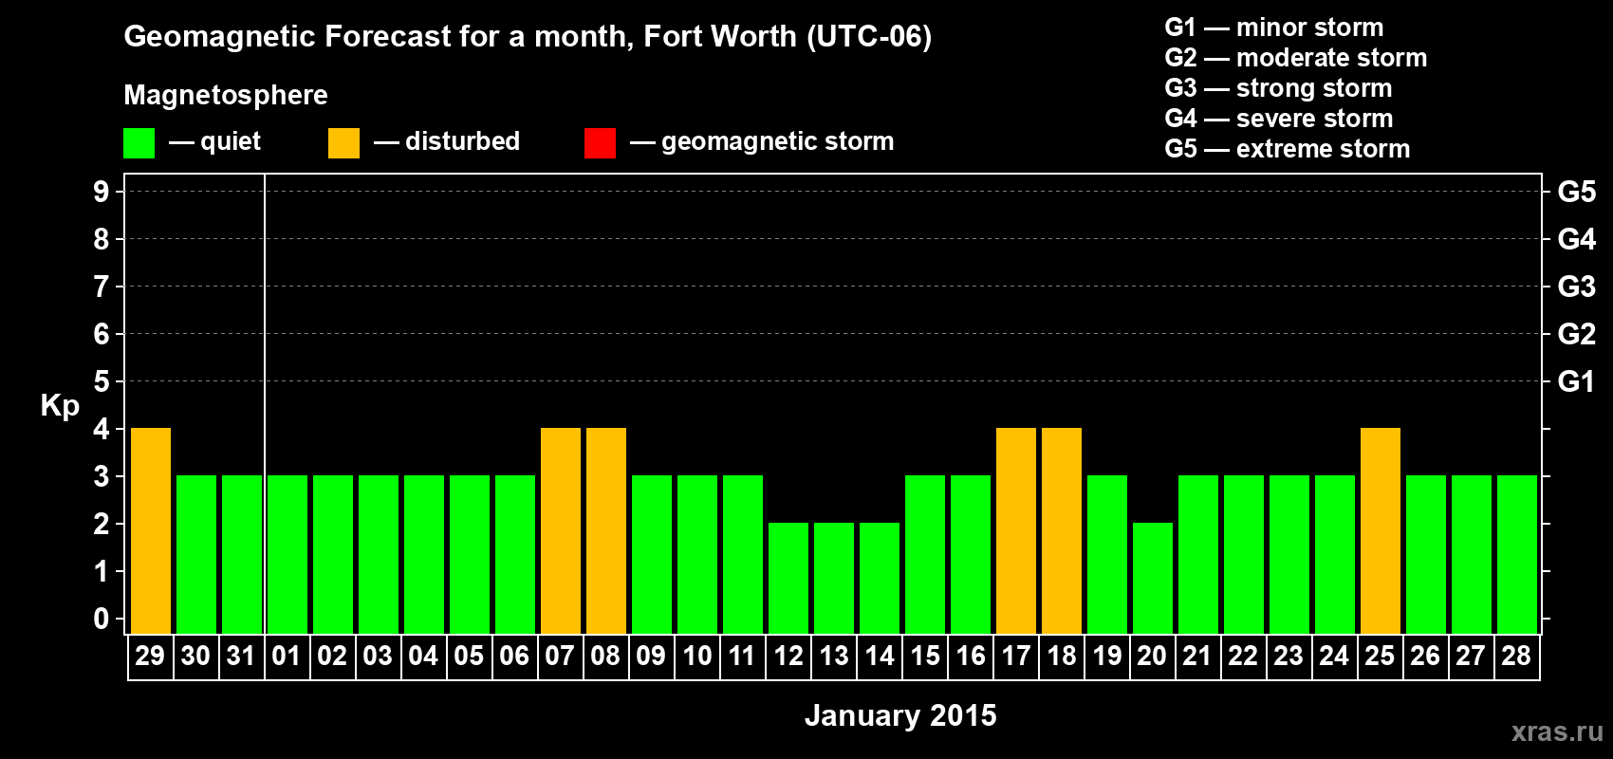Image resolution: width=1613 pixels, height=759 pixels.
Task: Click the G5 right axis label
Action: click(1577, 192)
